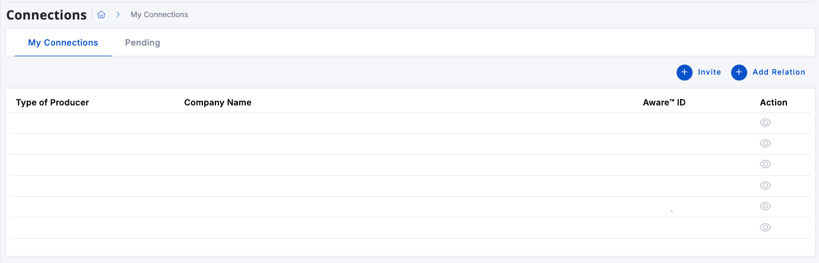Click the Type of Producer column header
This screenshot has width=819, height=263.
click(x=52, y=102)
